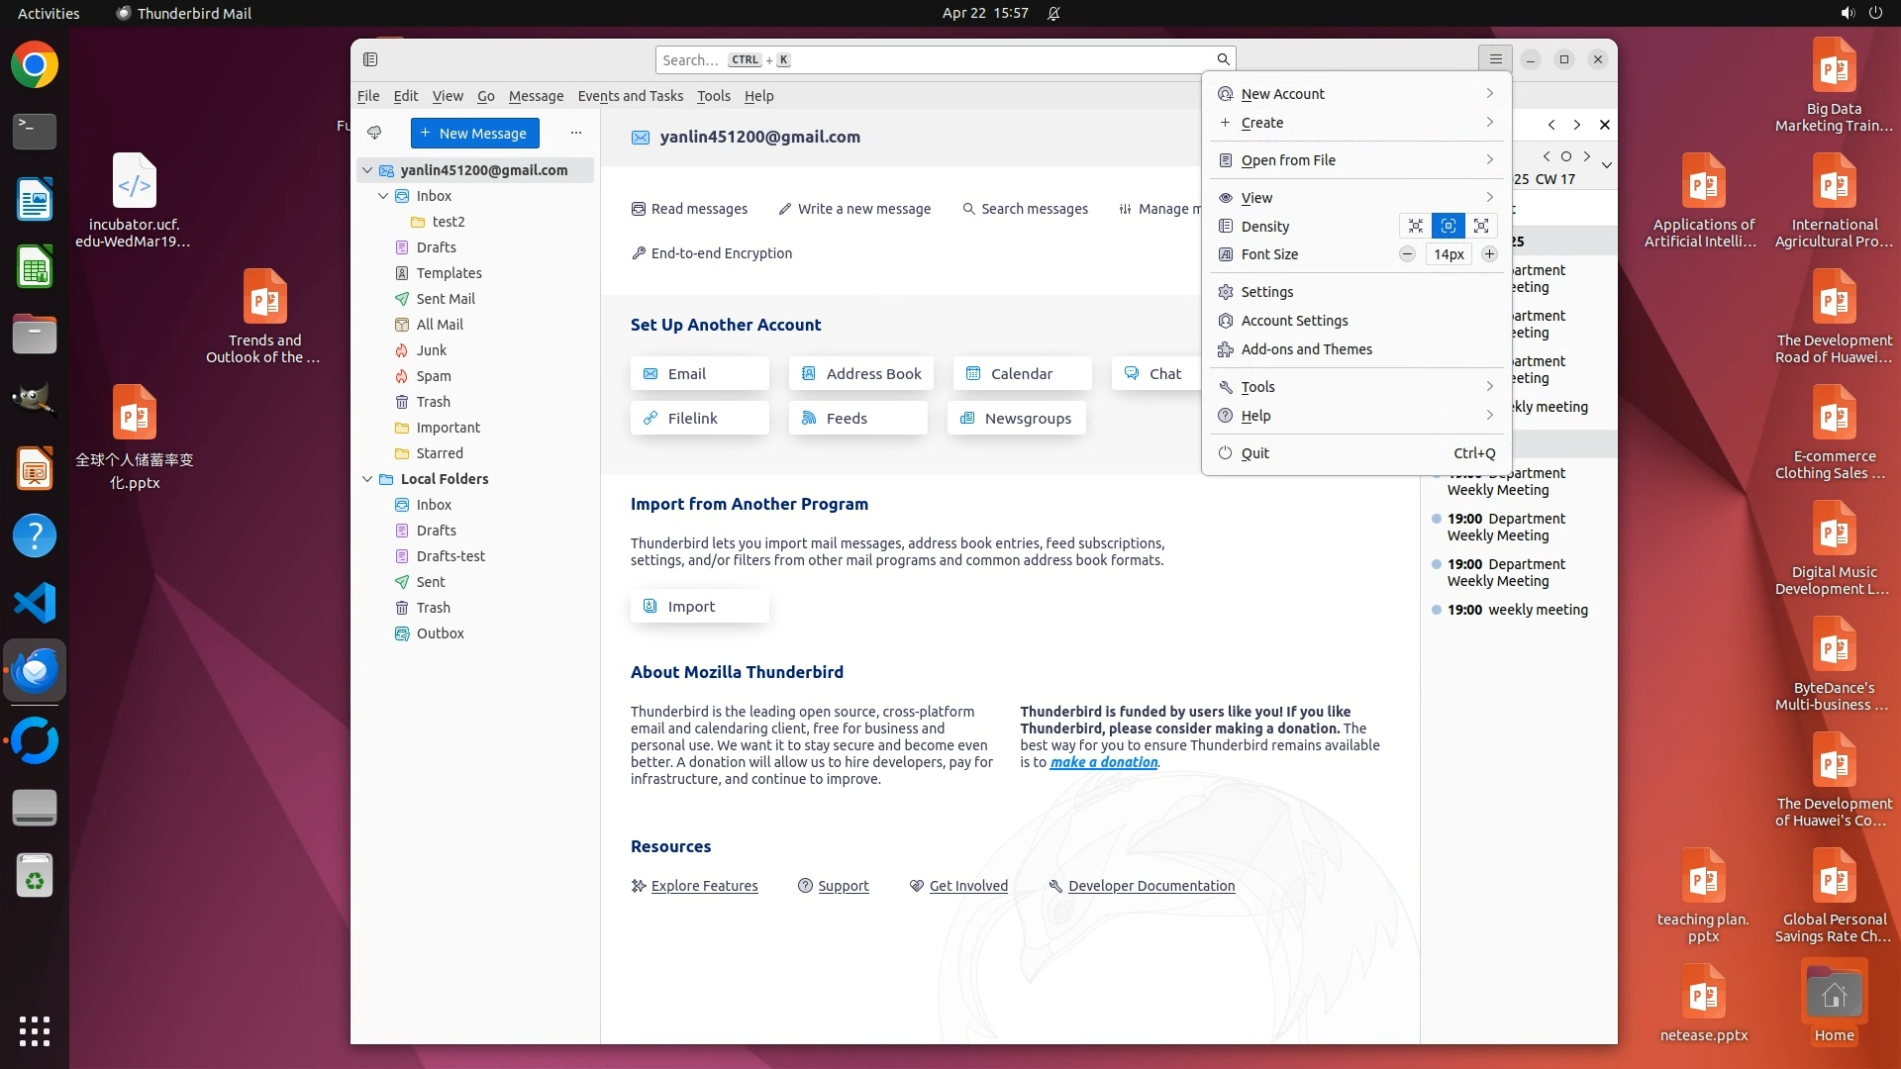The width and height of the screenshot is (1901, 1069).
Task: Launch Visual Studio Code from dock
Action: 35,603
